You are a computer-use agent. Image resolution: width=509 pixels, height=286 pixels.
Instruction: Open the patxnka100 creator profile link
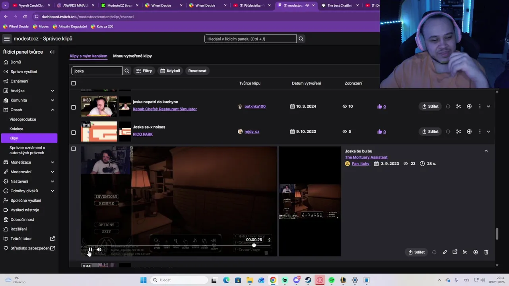[255, 106]
